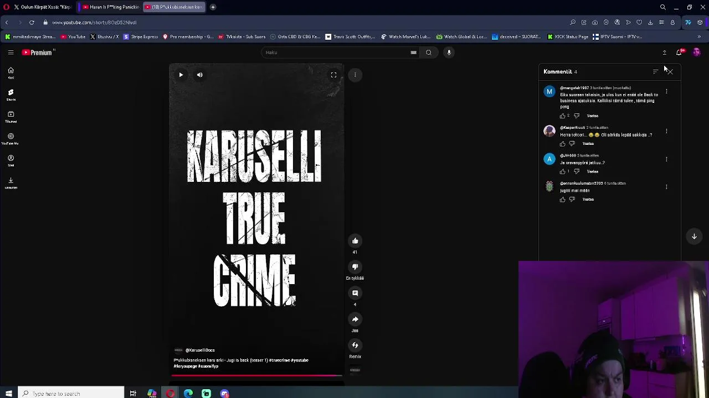The image size is (709, 398).
Task: Dislike the @KasperKruuti comment
Action: click(x=572, y=144)
